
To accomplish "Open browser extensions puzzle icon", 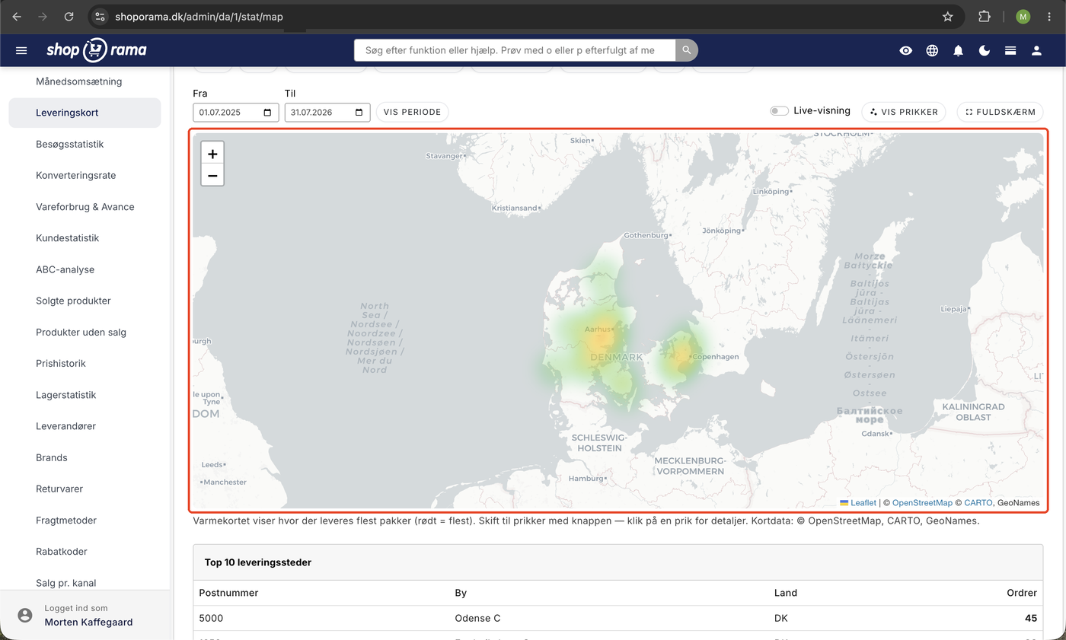I will pos(985,16).
